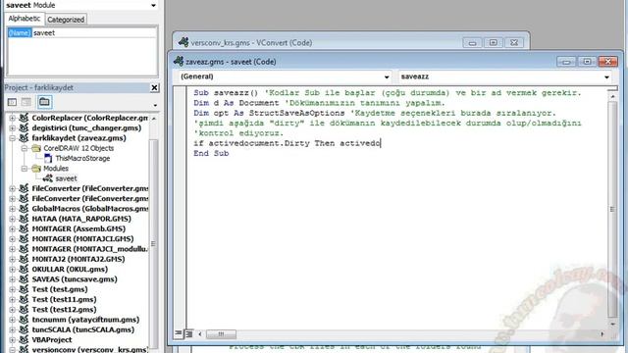Viewport: 628px width, 353px height.
Task: Click down arrow of code vertical scrollbar
Action: coord(612,324)
